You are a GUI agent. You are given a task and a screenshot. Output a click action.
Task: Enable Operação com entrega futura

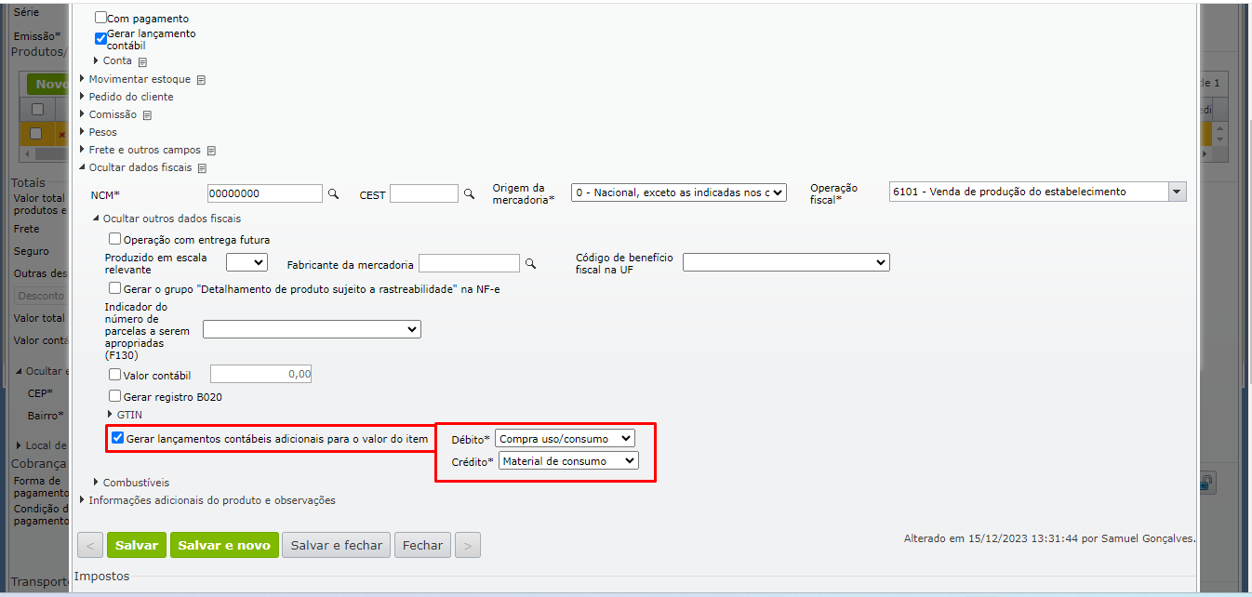point(115,239)
